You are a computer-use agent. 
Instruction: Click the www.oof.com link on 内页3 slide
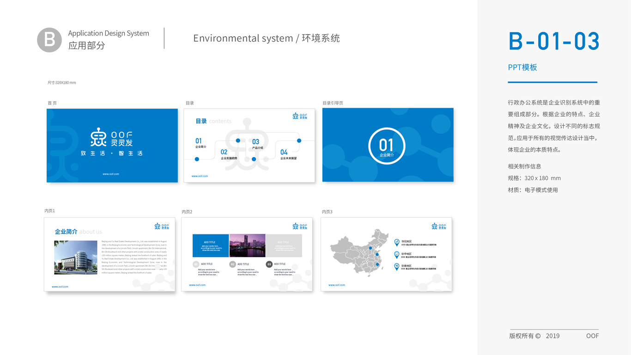pos(337,285)
